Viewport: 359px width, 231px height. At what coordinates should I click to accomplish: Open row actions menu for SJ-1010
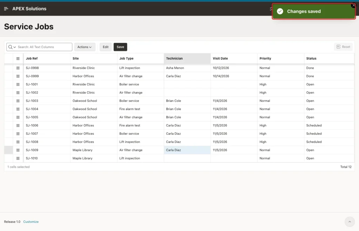tap(18, 158)
